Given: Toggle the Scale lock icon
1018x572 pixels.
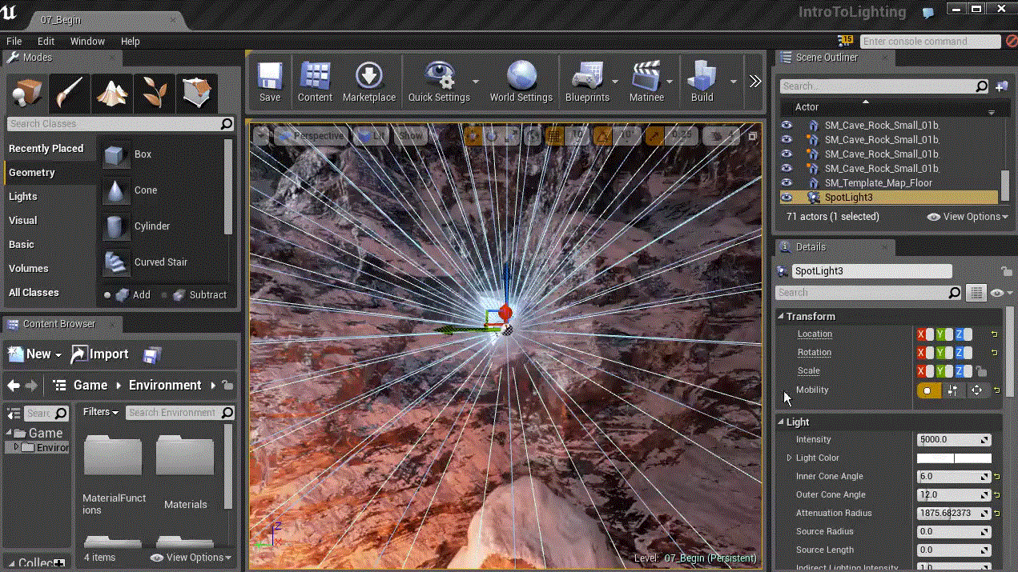Looking at the screenshot, I should point(981,371).
